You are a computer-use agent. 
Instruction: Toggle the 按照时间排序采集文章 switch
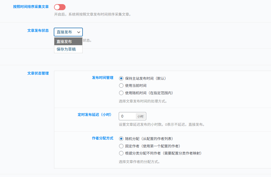(x=60, y=7)
